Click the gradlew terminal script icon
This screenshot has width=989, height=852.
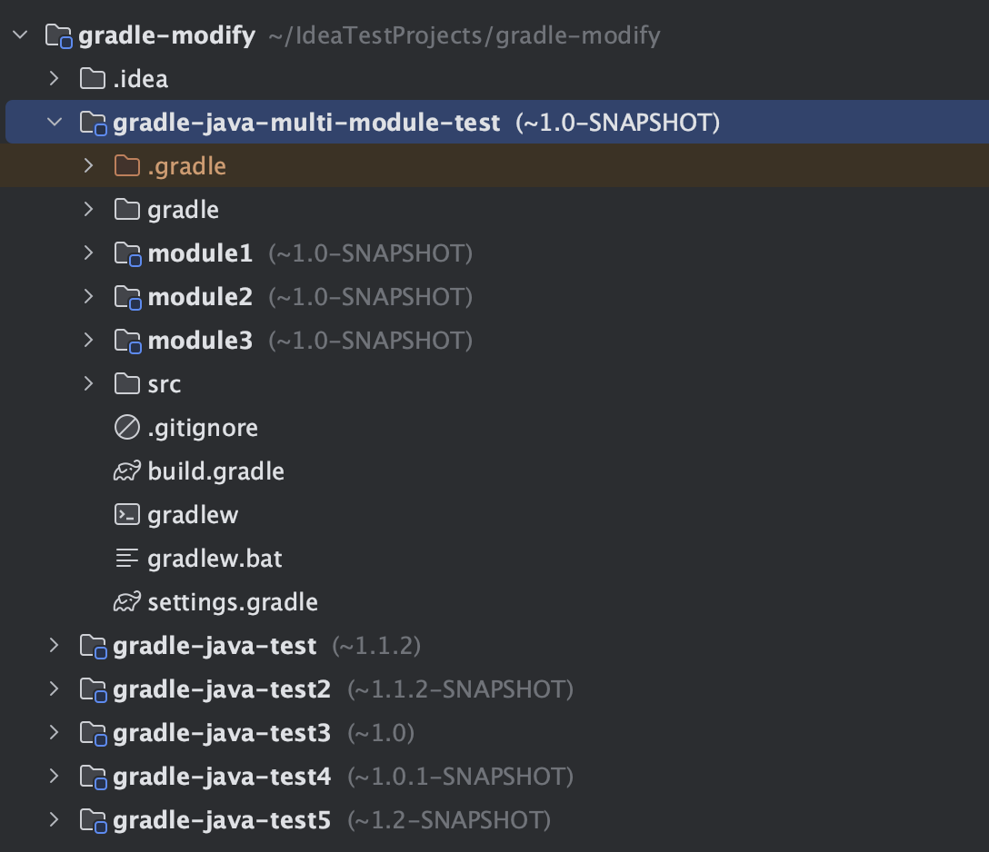127,515
